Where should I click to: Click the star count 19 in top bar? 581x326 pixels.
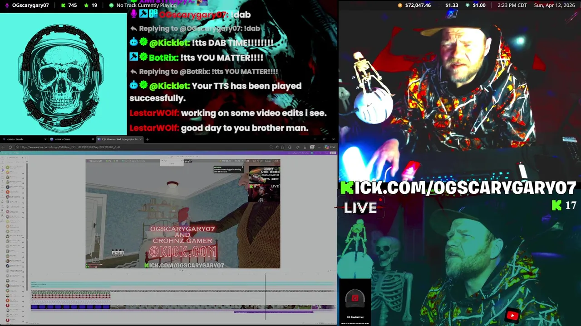pyautogui.click(x=90, y=5)
